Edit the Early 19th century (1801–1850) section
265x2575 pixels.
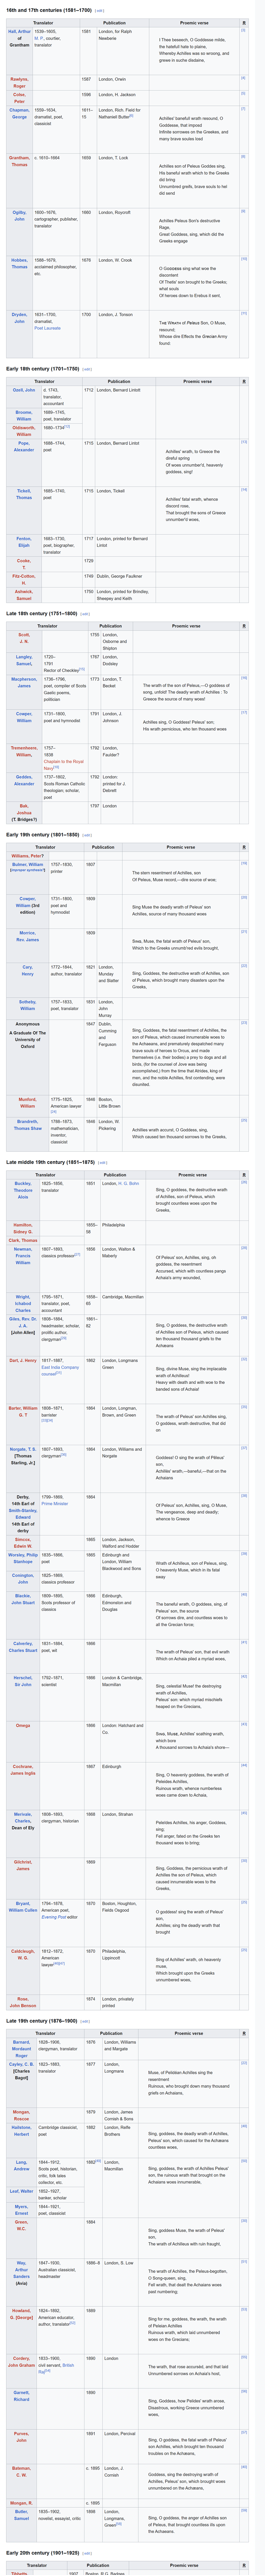87,835
